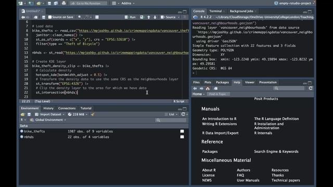This screenshot has height=187, width=333.
Task: Save workspace icon in Environment pane
Action: [x=29, y=114]
